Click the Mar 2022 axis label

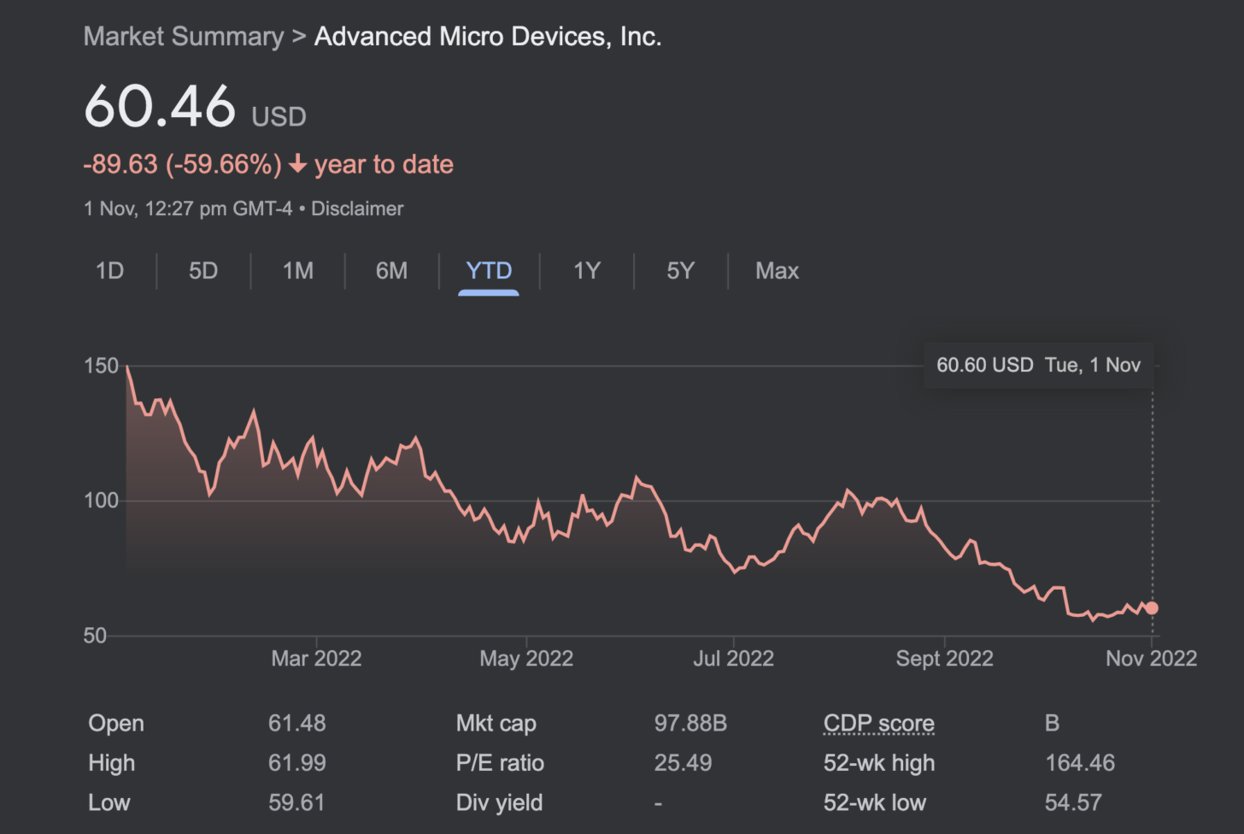tap(316, 658)
